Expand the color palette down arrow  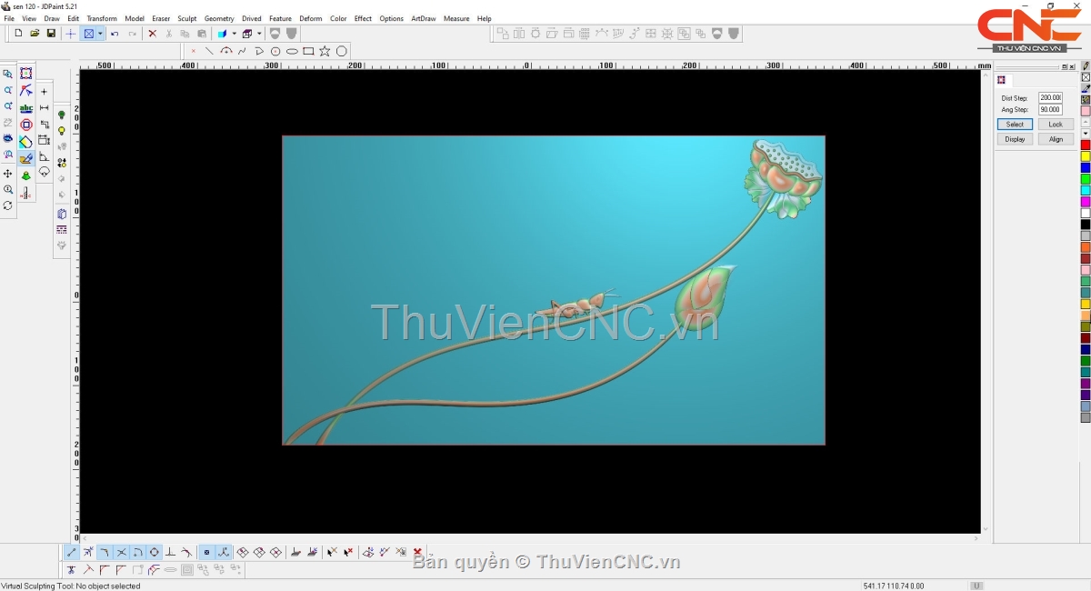[1086, 134]
